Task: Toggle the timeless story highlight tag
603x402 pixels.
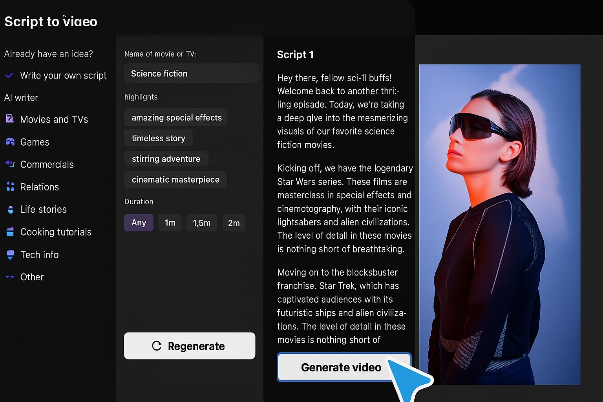Action: click(x=158, y=138)
